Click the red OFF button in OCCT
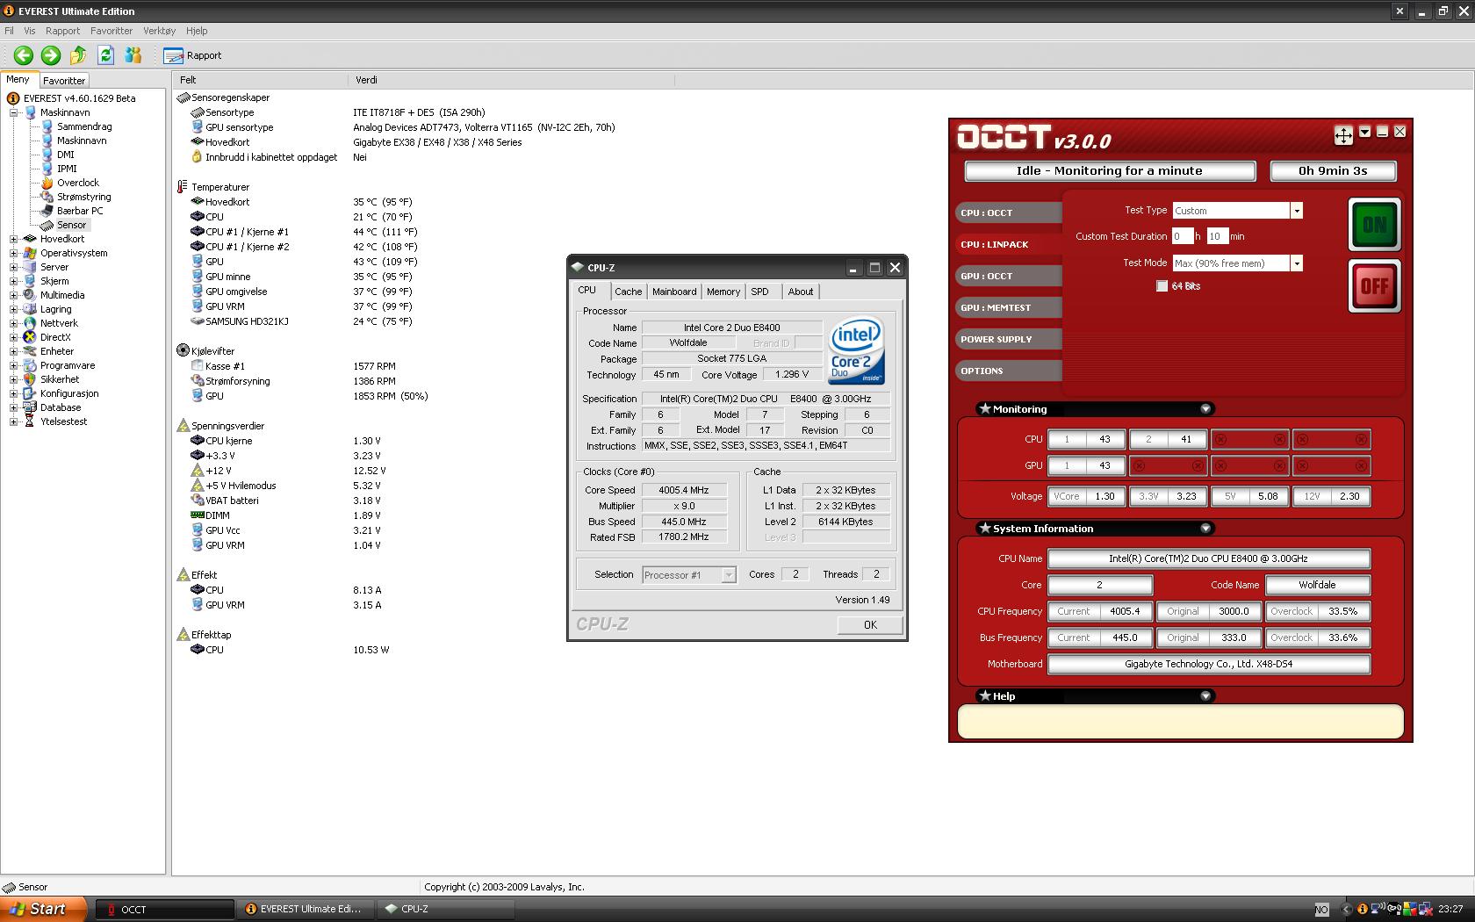Image resolution: width=1475 pixels, height=922 pixels. coord(1374,285)
